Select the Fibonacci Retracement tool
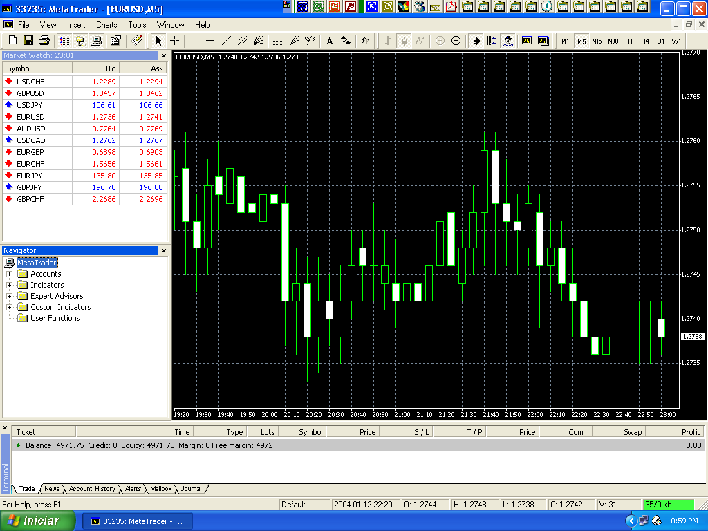Image resolution: width=708 pixels, height=531 pixels. [x=278, y=41]
